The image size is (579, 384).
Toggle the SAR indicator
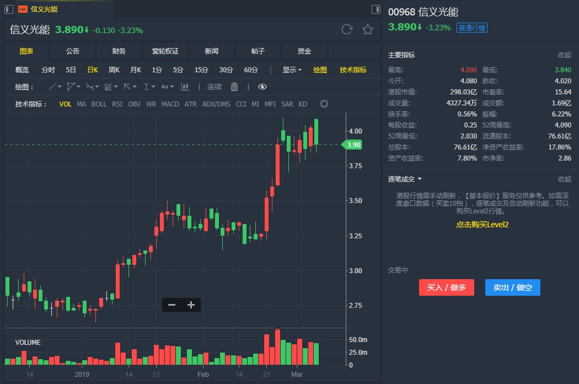(x=287, y=104)
